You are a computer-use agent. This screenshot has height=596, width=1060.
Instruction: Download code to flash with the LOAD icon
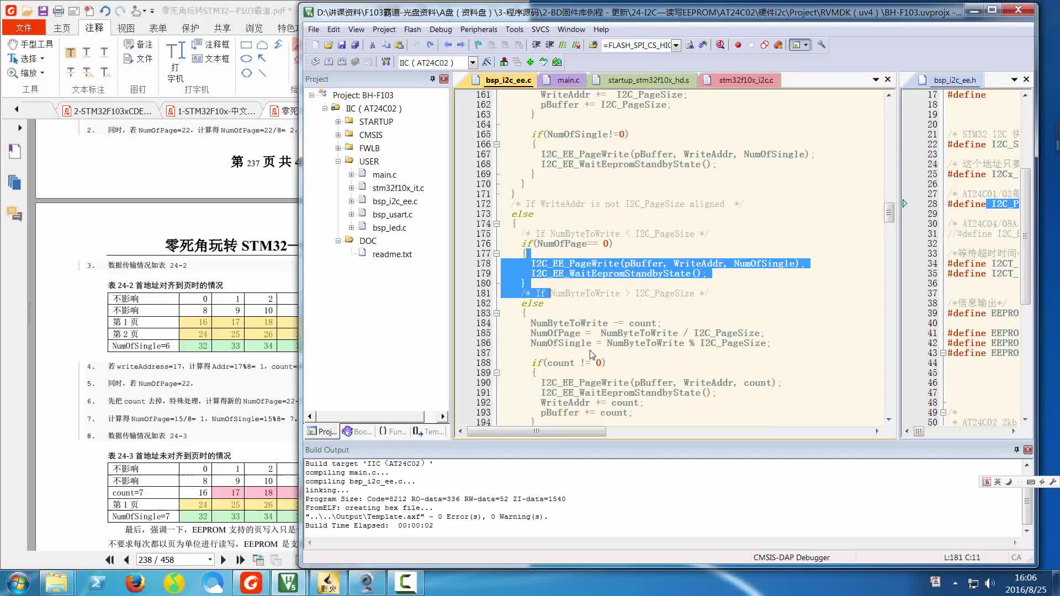coord(386,62)
